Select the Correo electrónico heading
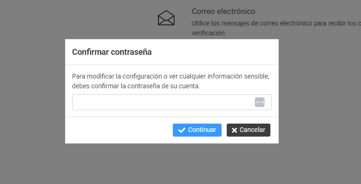 223,11
